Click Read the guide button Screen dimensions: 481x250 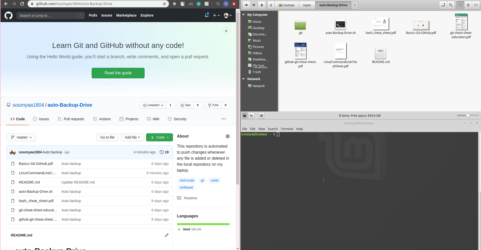118,73
